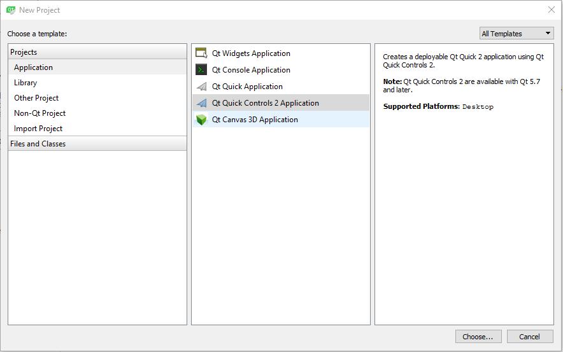Image resolution: width=563 pixels, height=352 pixels.
Task: Click the Qt logo in the title bar
Action: 11,10
